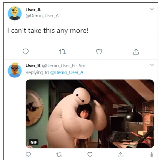Click @Demo_User_B handle in reply header
160x164 pixels.
point(58,65)
